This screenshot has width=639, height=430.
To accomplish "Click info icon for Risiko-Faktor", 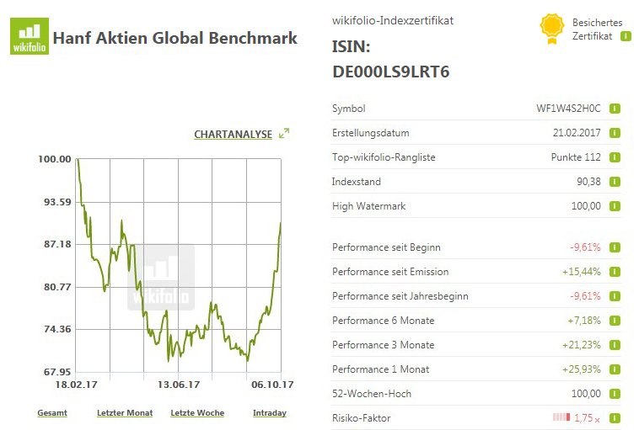I will [x=615, y=418].
